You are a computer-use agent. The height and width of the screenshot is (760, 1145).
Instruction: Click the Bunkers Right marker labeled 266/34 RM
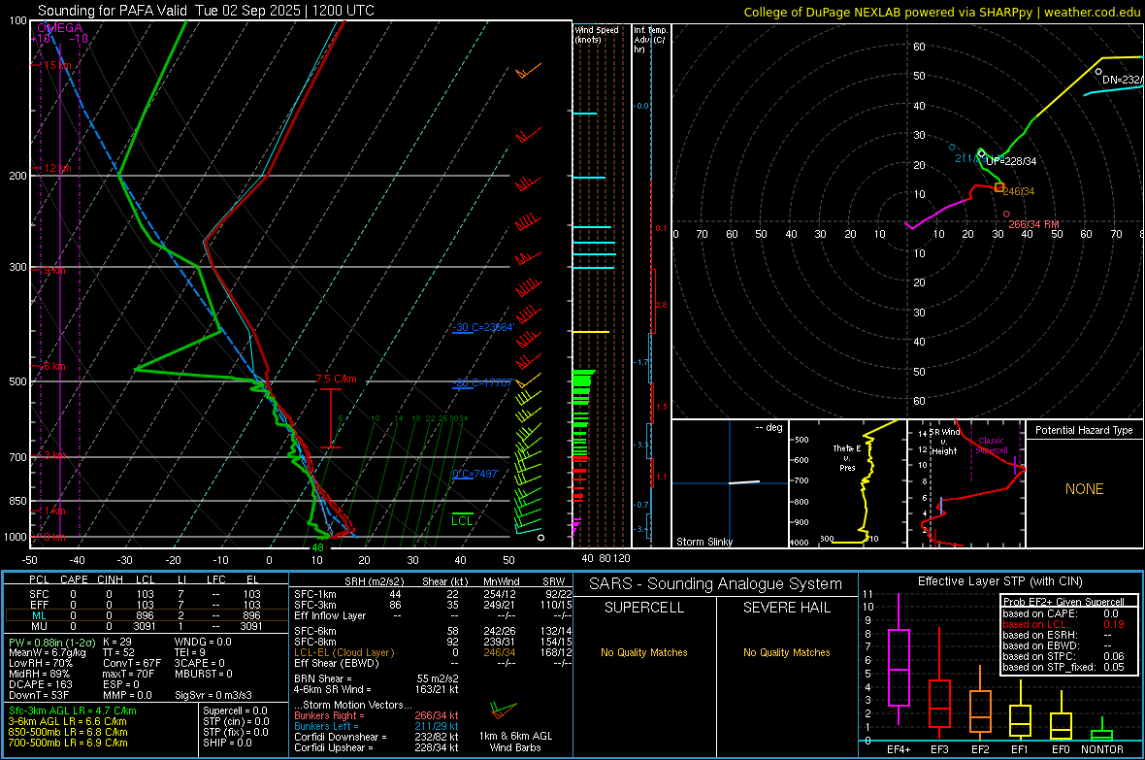(x=1007, y=215)
